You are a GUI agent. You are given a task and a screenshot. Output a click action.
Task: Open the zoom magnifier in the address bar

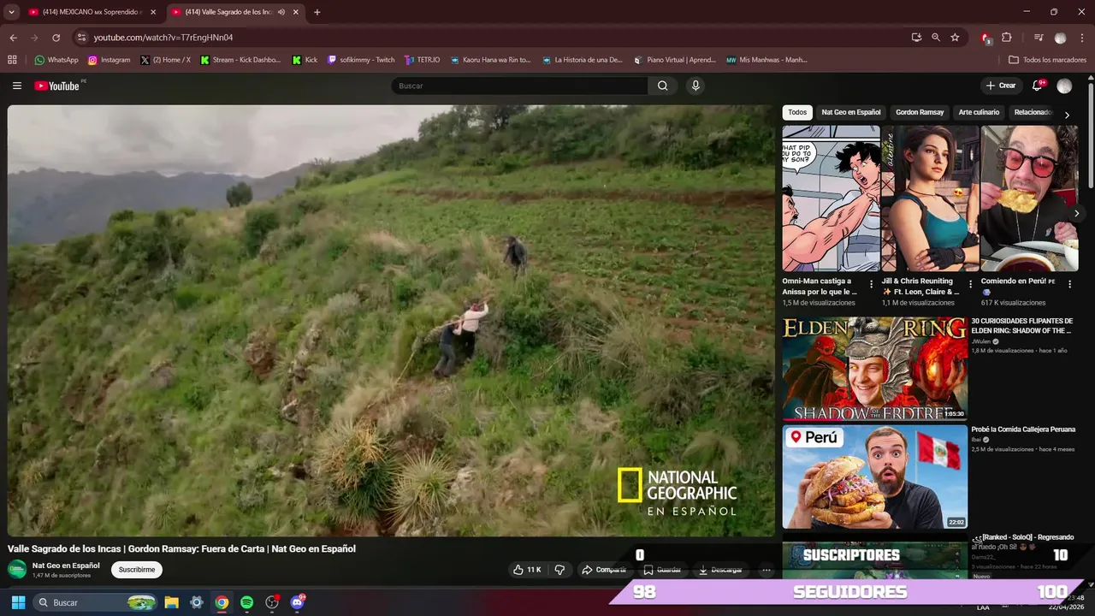[936, 38]
